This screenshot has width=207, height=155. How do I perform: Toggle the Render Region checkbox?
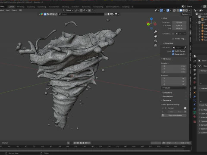click(173, 39)
